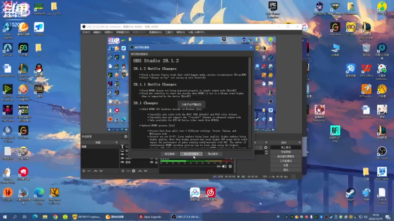Open Steam desktop shortcut

[351, 194]
